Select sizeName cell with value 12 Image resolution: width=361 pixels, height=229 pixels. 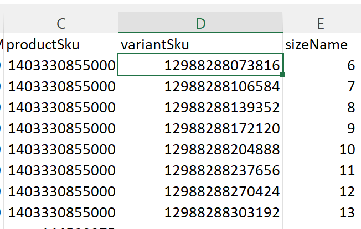[321, 191]
